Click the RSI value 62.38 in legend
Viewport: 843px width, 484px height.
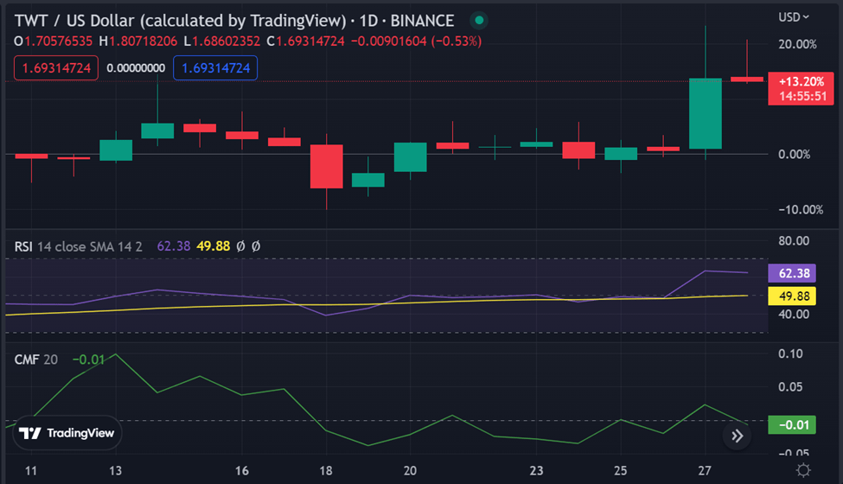174,246
